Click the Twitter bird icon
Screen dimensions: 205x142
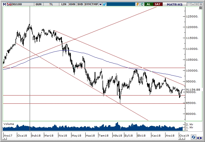tap(104, 4)
